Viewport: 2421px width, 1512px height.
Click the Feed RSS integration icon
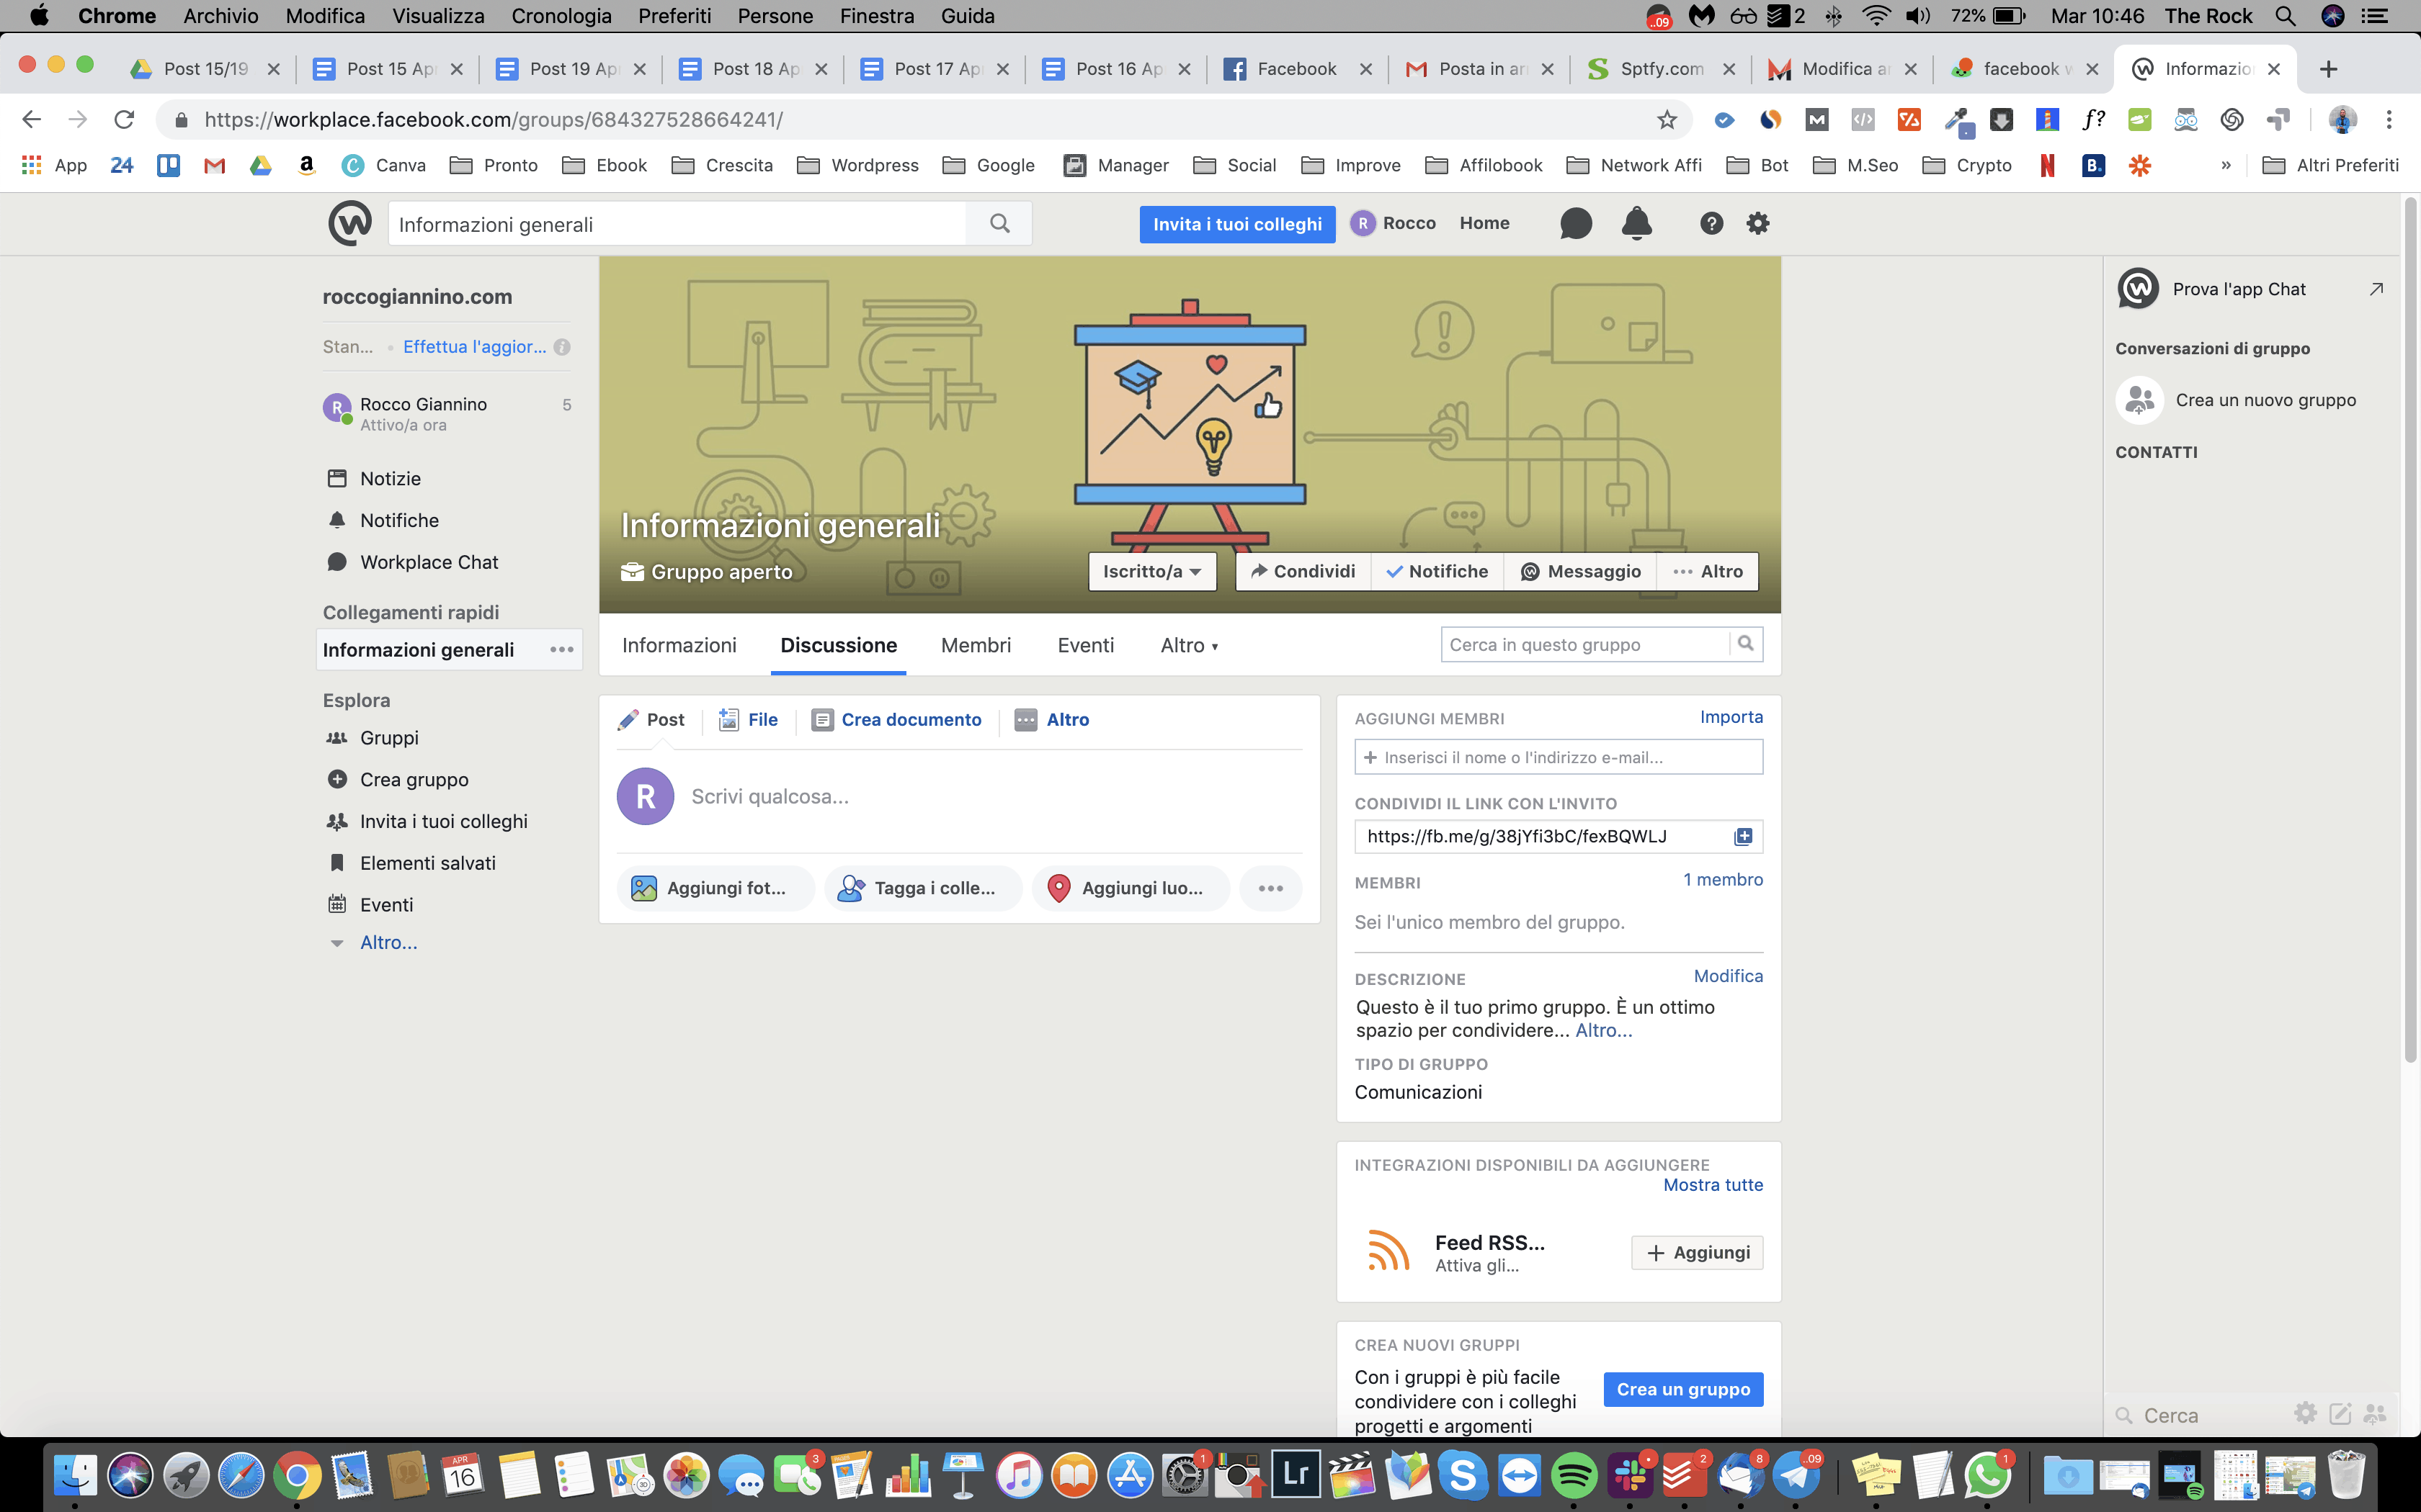tap(1388, 1251)
